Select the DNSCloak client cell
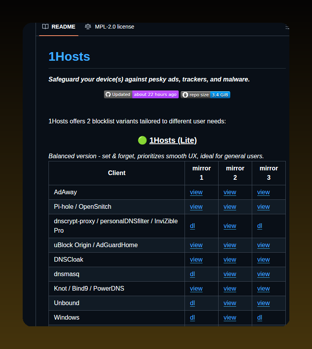The width and height of the screenshot is (312, 349). pyautogui.click(x=117, y=260)
